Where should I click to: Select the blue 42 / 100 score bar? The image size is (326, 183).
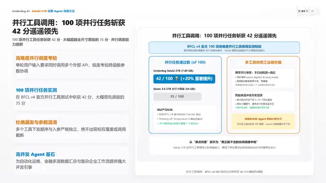tap(184, 79)
